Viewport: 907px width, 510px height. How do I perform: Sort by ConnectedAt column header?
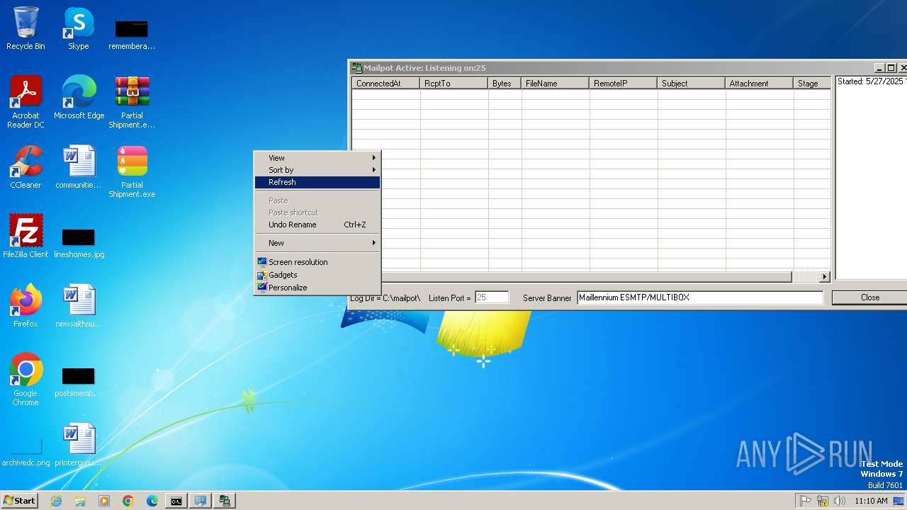click(386, 84)
